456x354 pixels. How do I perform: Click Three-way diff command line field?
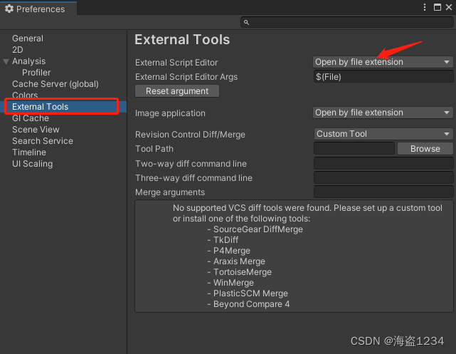[x=383, y=177]
